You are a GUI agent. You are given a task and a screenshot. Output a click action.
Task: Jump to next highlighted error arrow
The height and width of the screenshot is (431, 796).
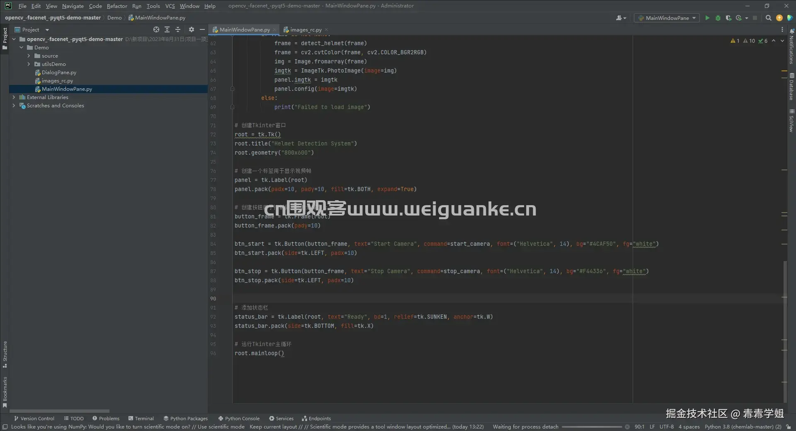click(782, 41)
